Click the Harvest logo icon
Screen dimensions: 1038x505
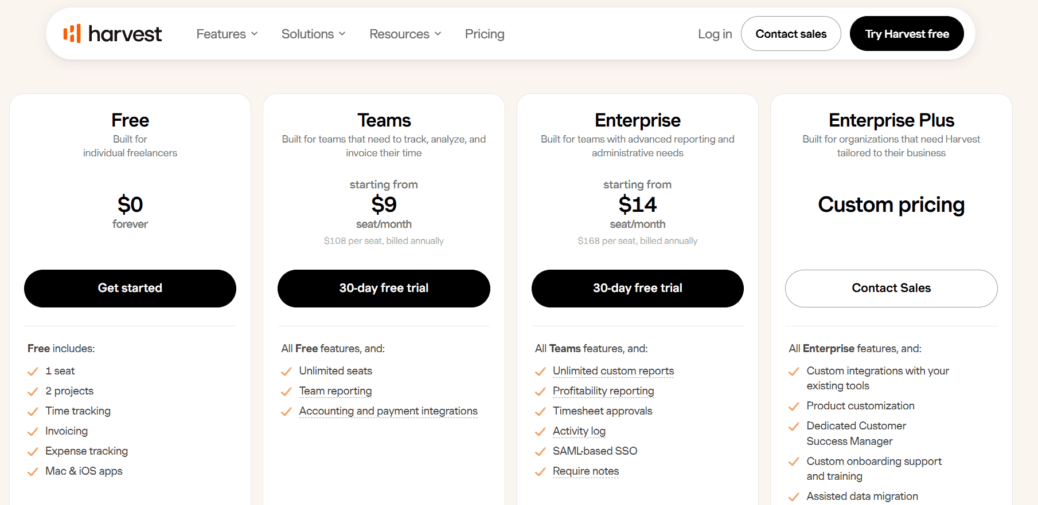(72, 34)
